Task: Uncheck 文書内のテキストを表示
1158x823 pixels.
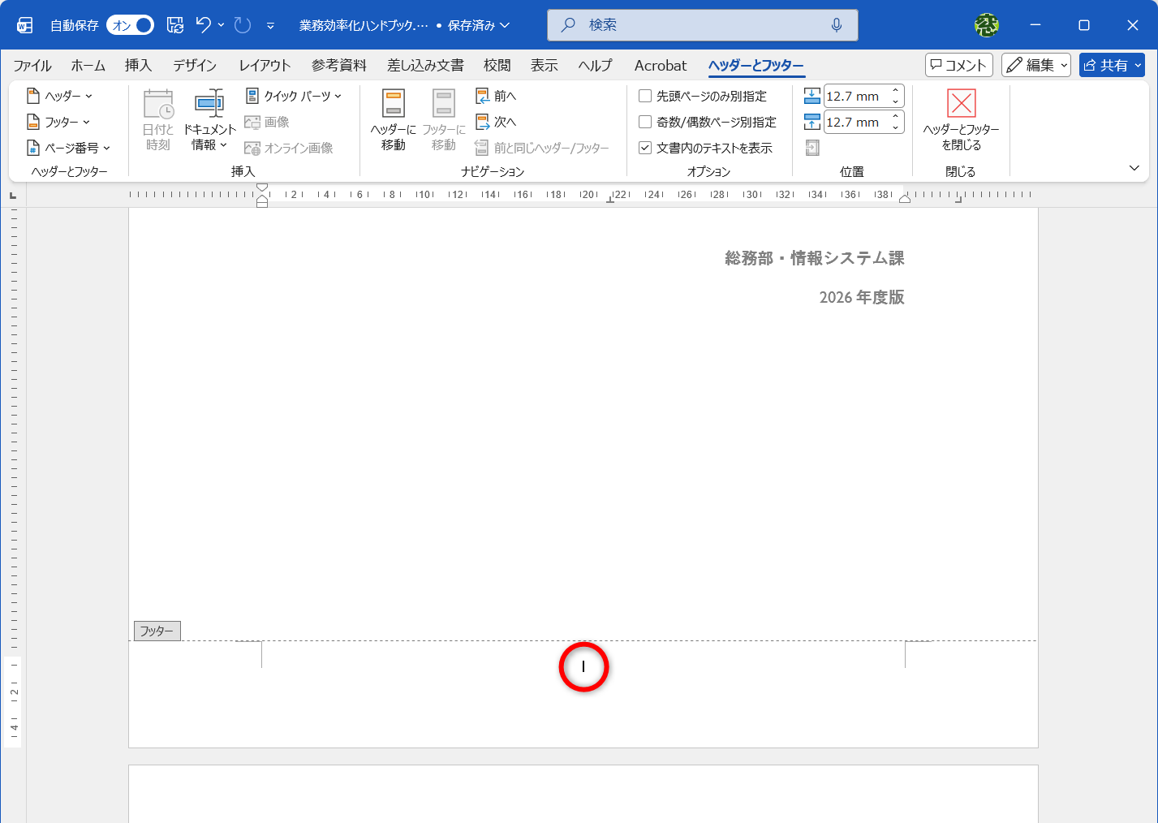Action: tap(645, 148)
